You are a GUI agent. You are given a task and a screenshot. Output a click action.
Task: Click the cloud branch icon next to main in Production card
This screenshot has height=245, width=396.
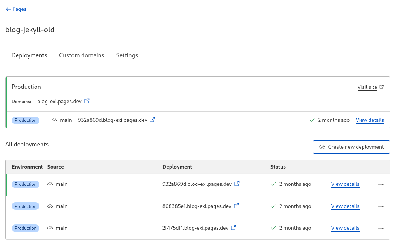(x=54, y=120)
